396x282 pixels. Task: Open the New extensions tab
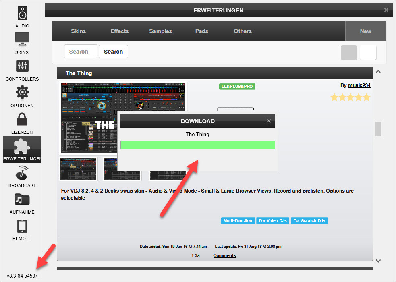point(365,31)
